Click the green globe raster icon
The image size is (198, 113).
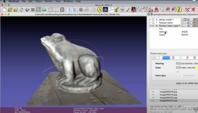(x=44, y=10)
